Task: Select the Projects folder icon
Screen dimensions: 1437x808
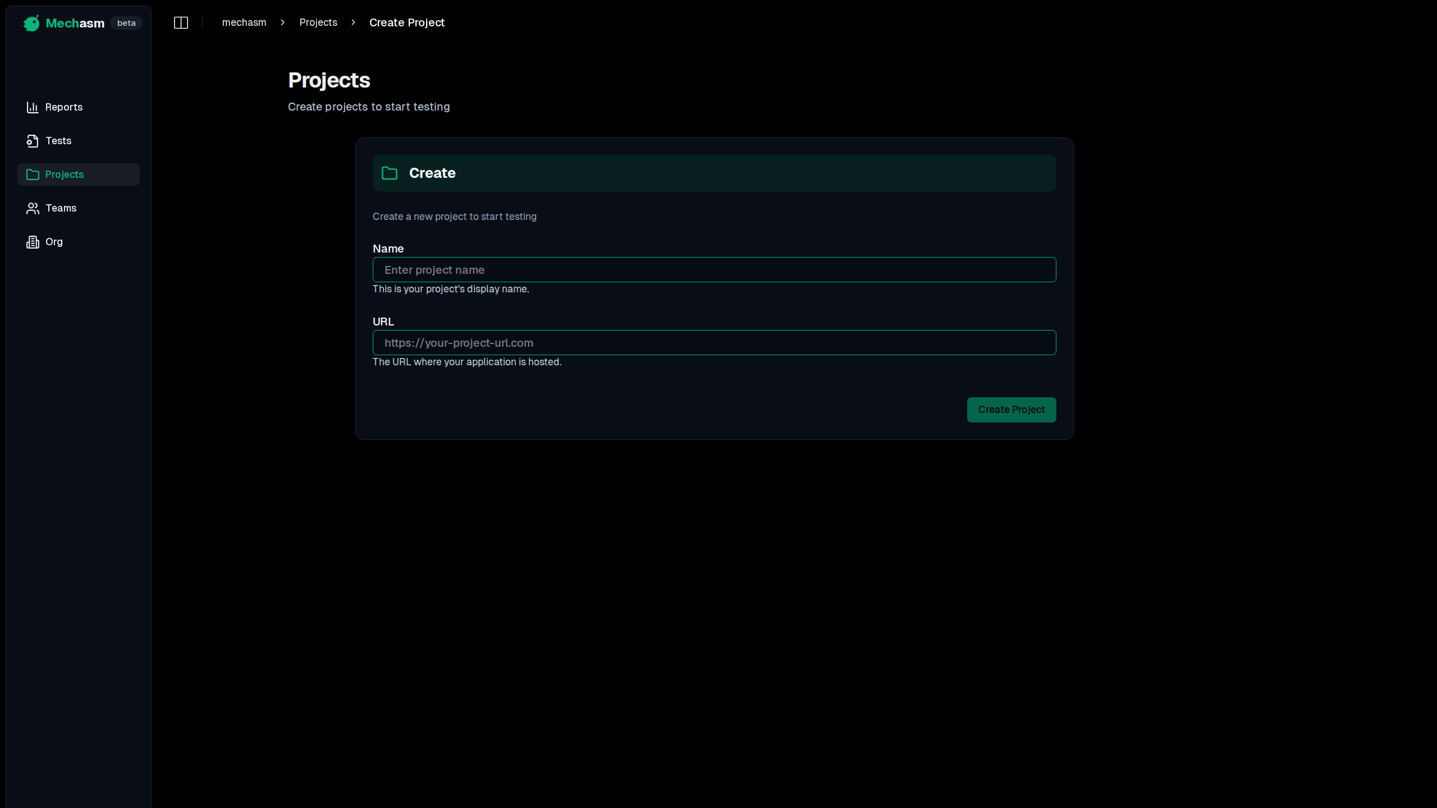Action: tap(33, 174)
